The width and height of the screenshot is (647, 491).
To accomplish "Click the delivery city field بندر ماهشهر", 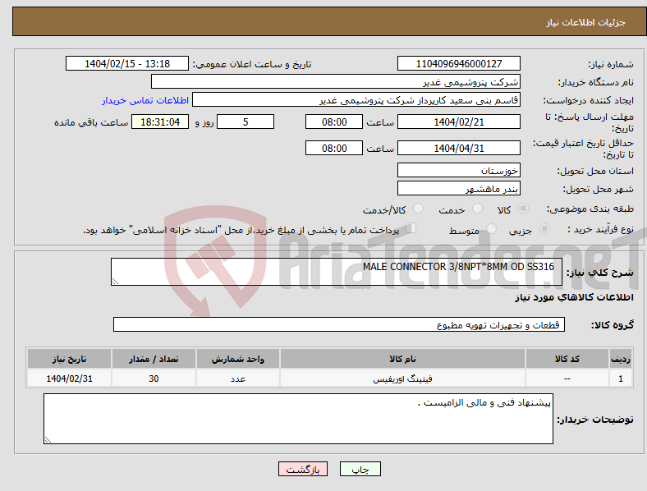I will 459,188.
